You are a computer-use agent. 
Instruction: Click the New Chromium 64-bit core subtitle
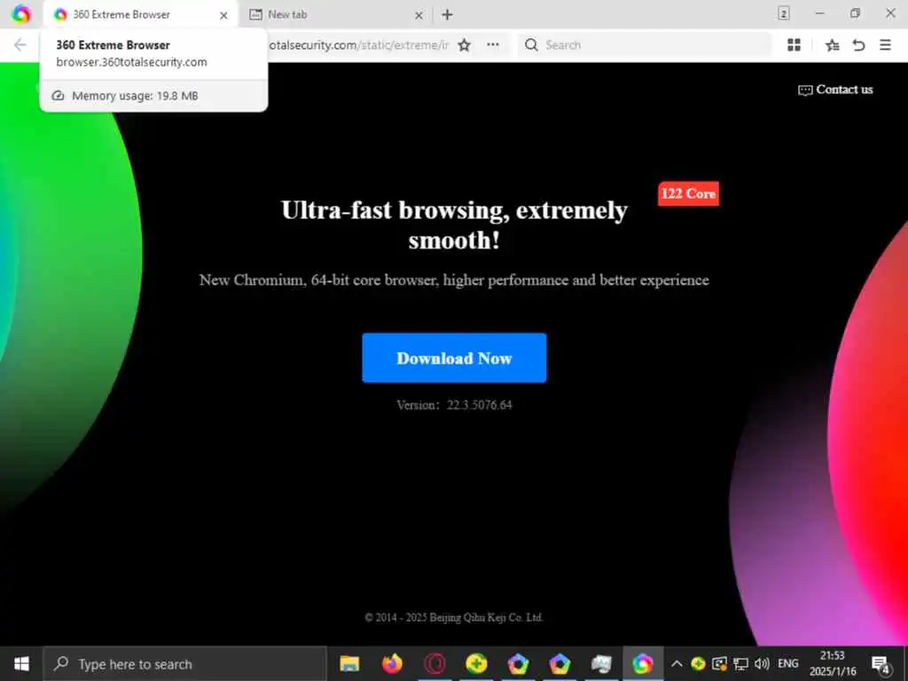click(x=454, y=280)
